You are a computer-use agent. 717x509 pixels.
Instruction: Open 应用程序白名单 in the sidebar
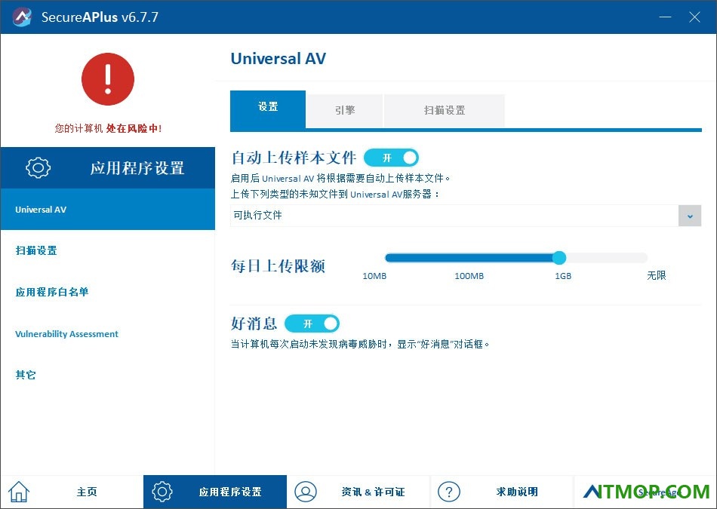52,292
